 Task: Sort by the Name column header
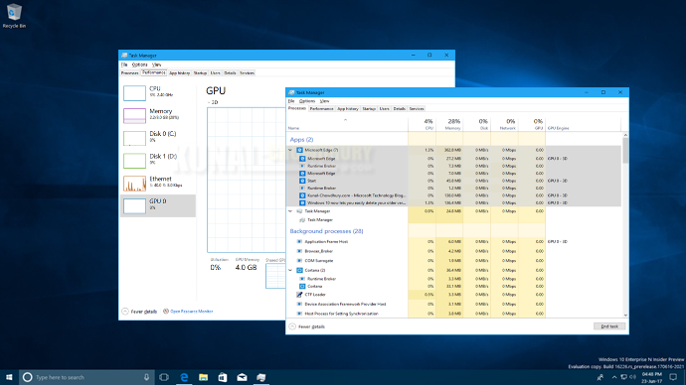347,124
